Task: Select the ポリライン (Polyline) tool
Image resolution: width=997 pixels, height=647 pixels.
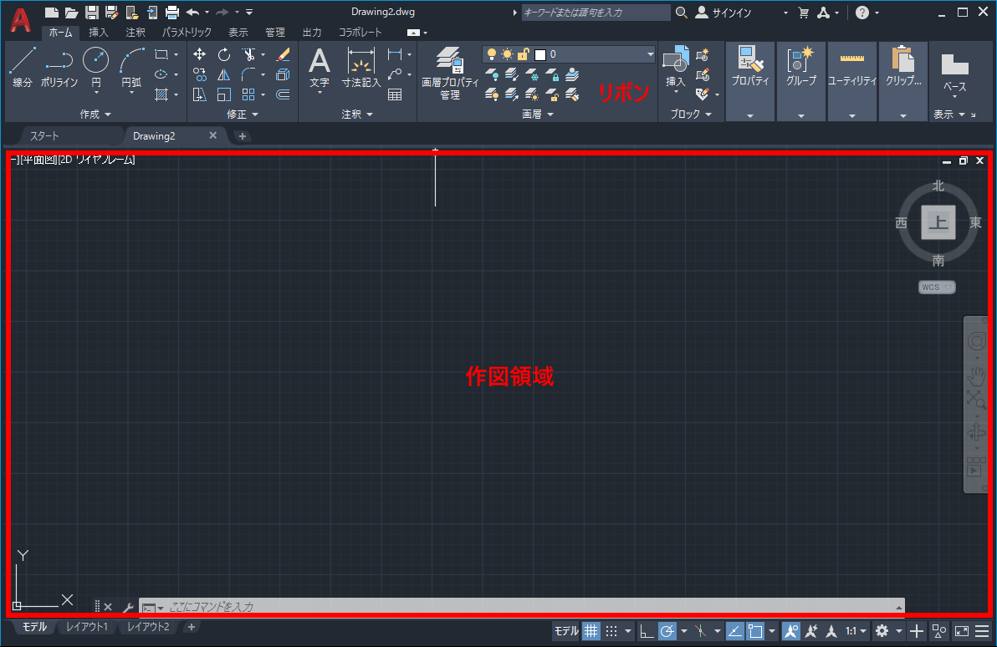Action: pos(59,66)
